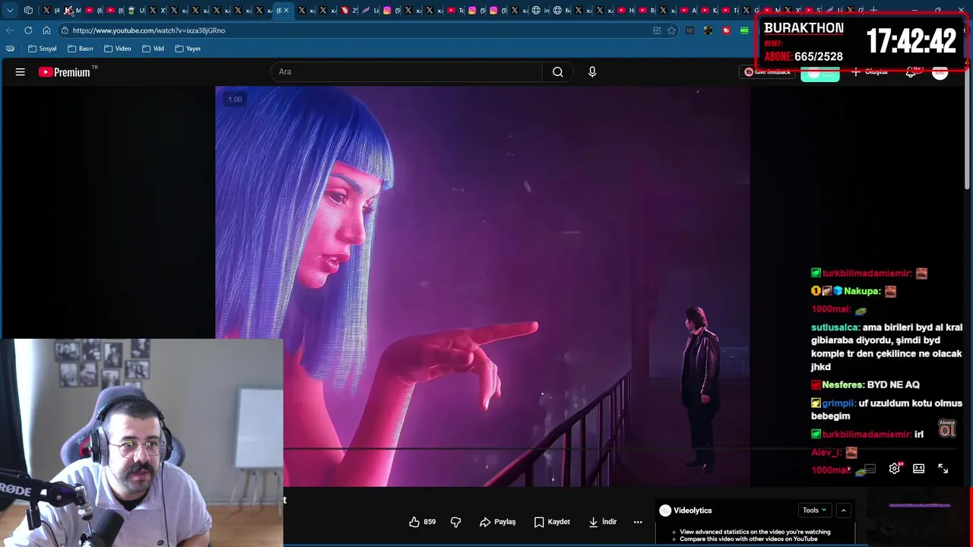Viewport: 973px width, 547px height.
Task: Save video with the Kaydet button
Action: click(x=552, y=522)
